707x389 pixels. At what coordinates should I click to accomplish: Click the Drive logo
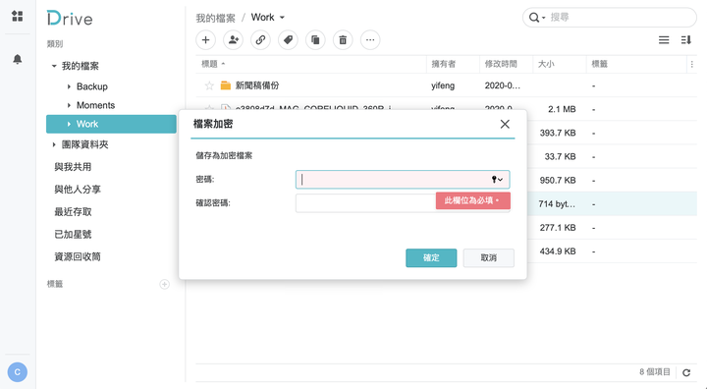(70, 19)
